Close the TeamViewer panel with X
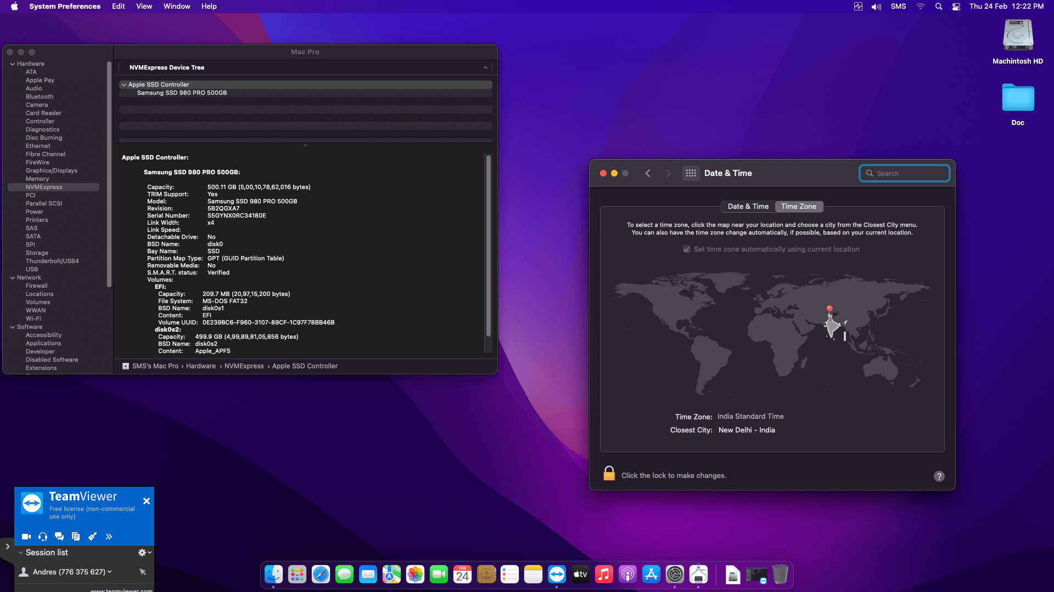Image resolution: width=1054 pixels, height=592 pixels. point(147,501)
